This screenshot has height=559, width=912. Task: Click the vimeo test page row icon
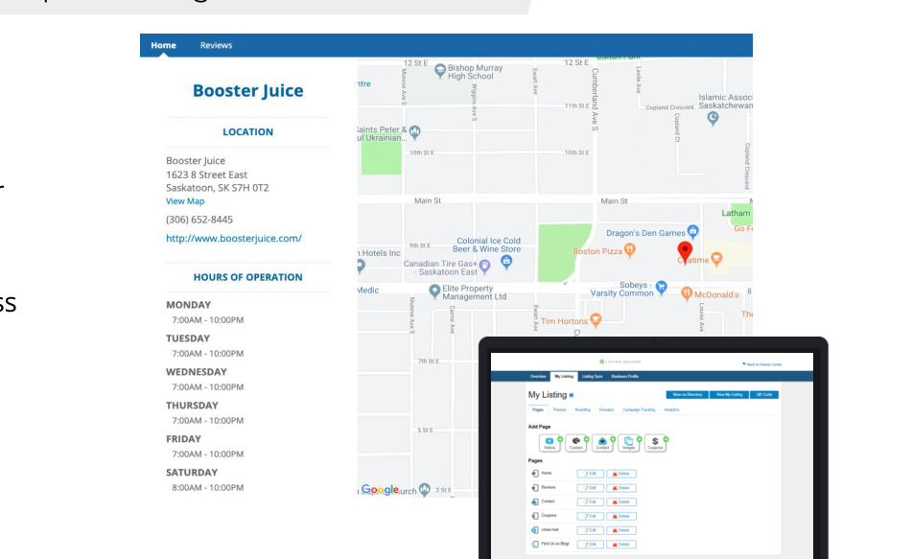[535, 530]
